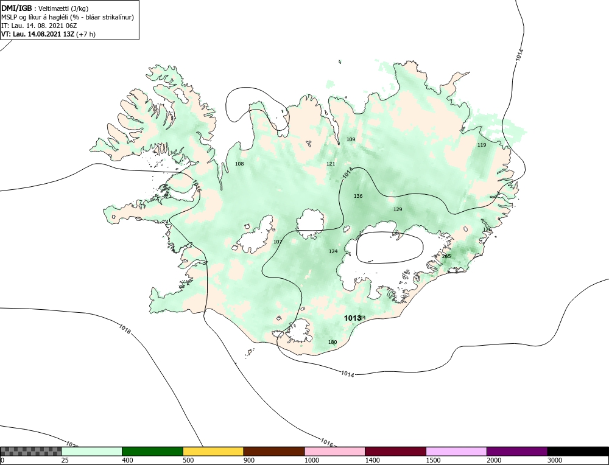Select the map value 129
The width and height of the screenshot is (609, 465).
tap(398, 209)
